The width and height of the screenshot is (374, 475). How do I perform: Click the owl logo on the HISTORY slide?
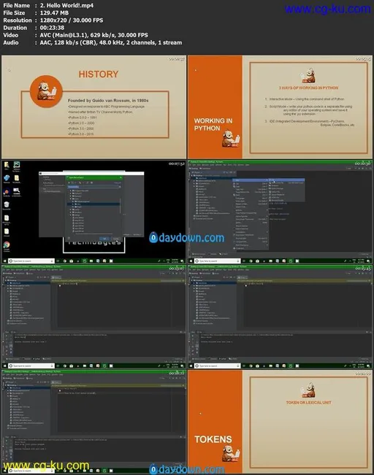click(x=47, y=91)
